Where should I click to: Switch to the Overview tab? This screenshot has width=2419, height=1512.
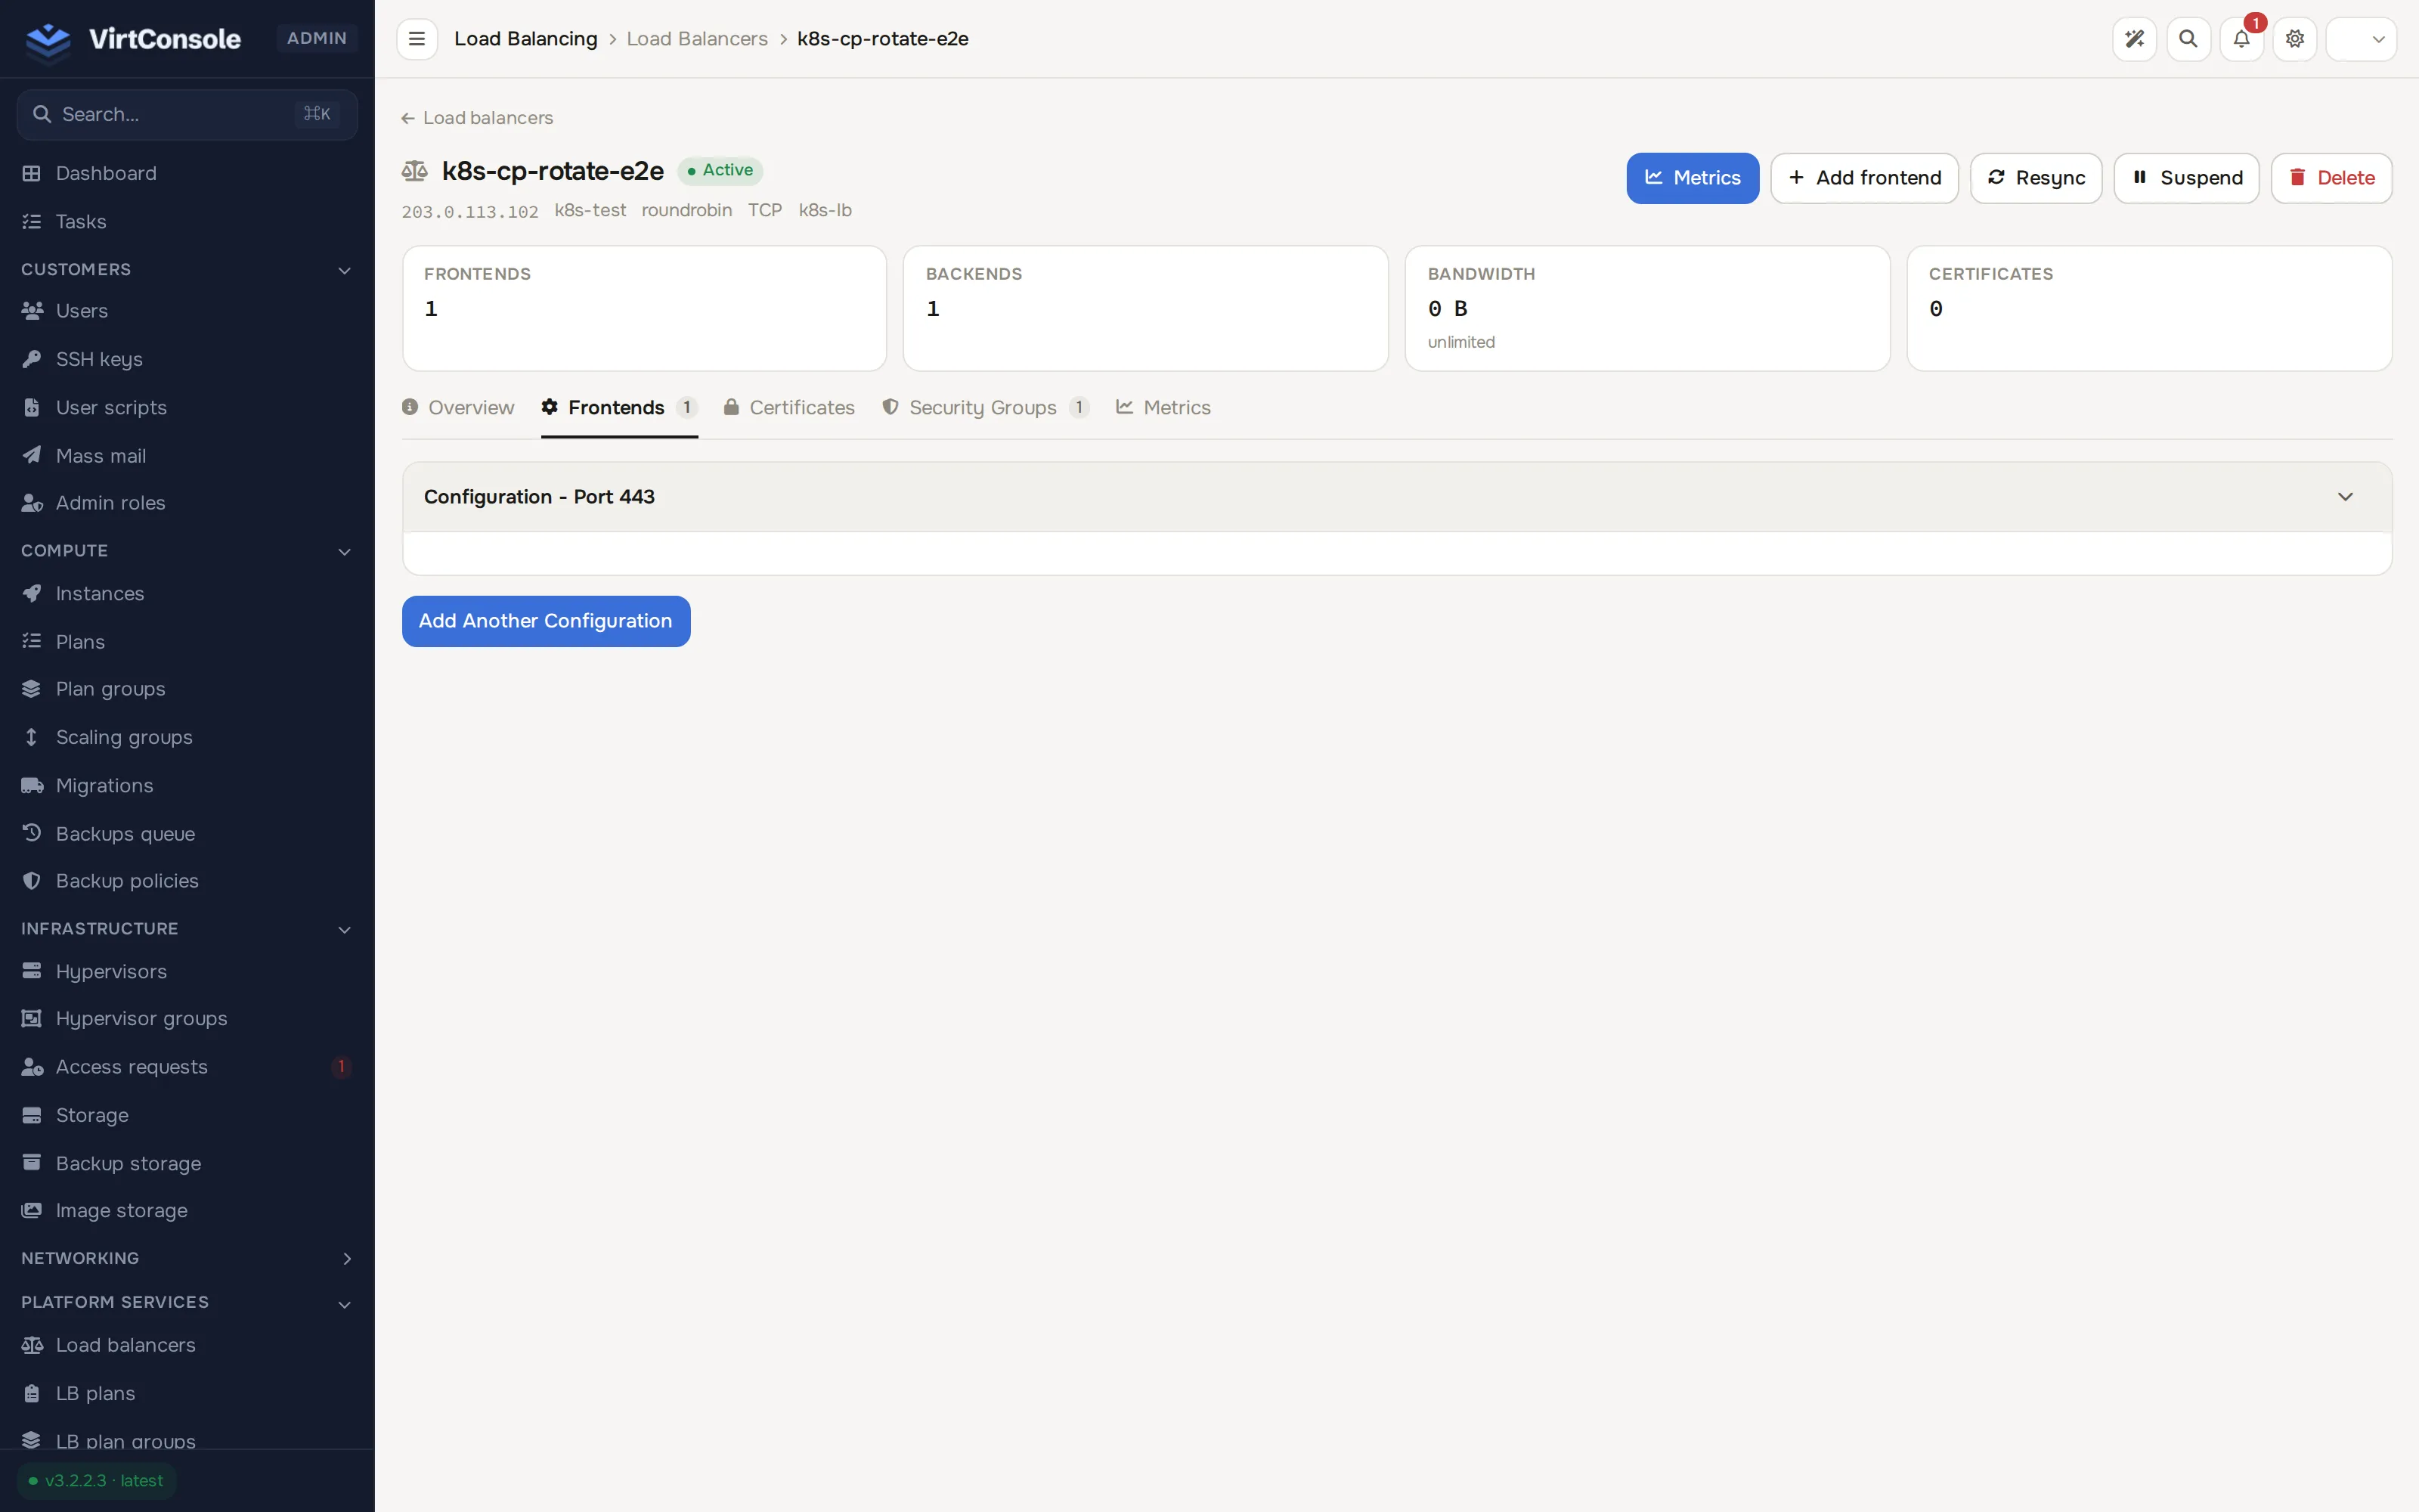[x=458, y=408]
